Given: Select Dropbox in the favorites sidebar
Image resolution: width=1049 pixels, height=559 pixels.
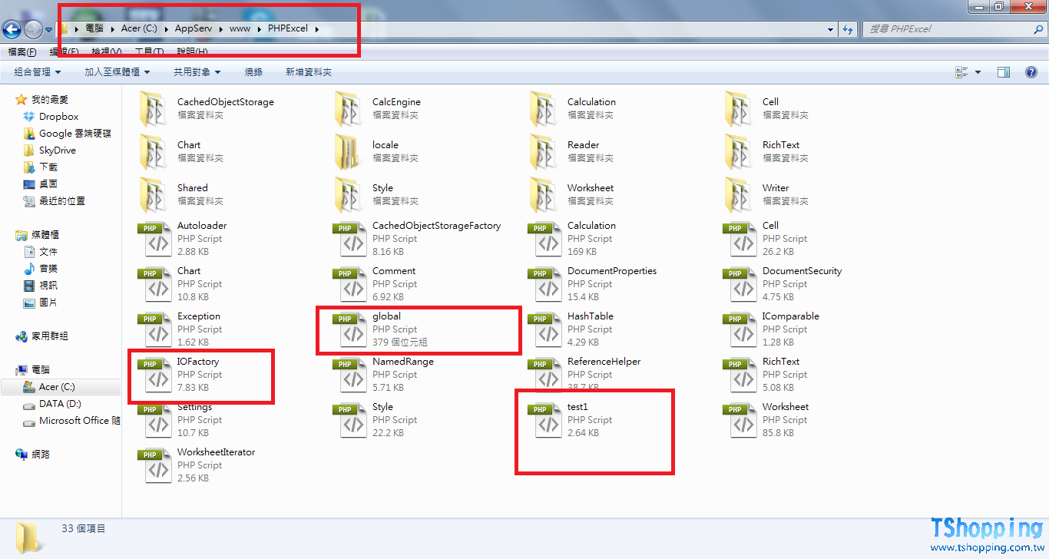Looking at the screenshot, I should (58, 117).
